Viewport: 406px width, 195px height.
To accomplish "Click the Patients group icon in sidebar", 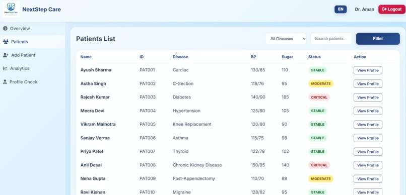I will [6, 42].
